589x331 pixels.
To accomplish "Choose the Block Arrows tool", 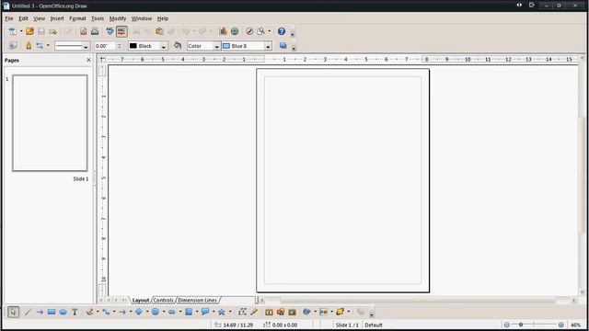I will tap(172, 312).
